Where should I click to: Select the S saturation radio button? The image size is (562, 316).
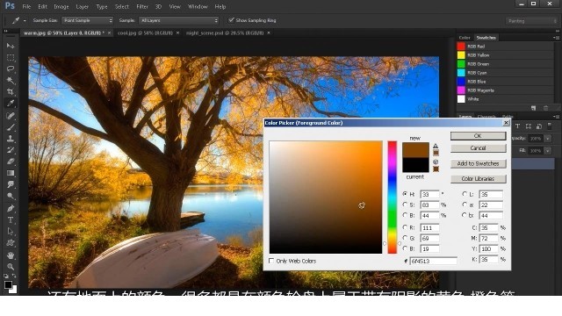click(x=405, y=205)
